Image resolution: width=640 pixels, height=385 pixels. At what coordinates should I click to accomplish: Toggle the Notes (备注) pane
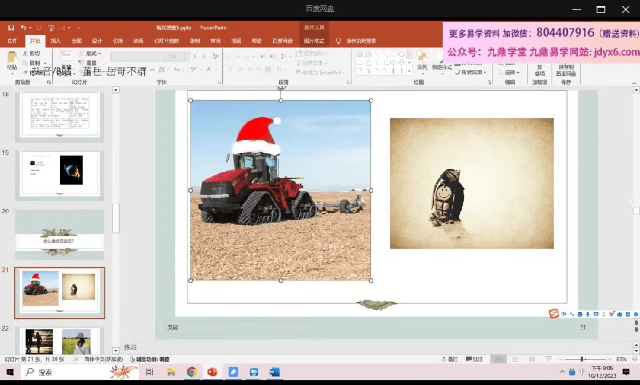point(450,360)
